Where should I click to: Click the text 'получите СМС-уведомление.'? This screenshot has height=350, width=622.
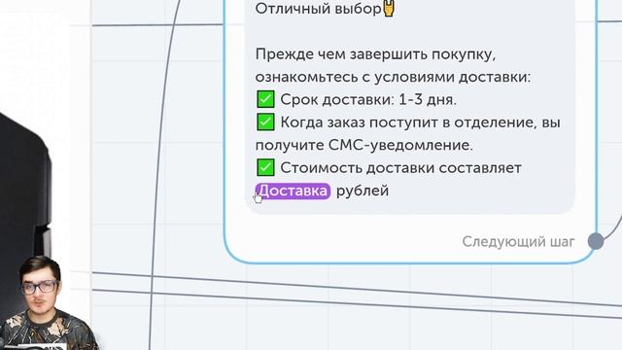[364, 145]
